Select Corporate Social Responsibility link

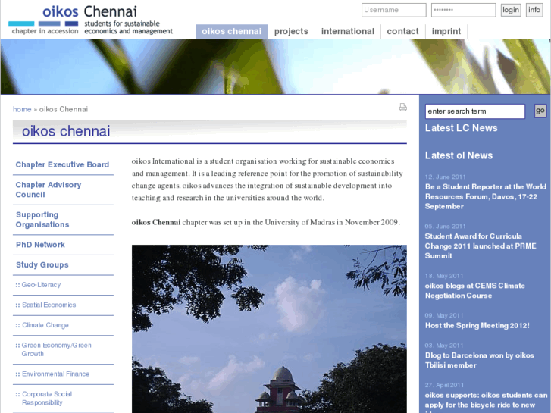[x=47, y=399]
